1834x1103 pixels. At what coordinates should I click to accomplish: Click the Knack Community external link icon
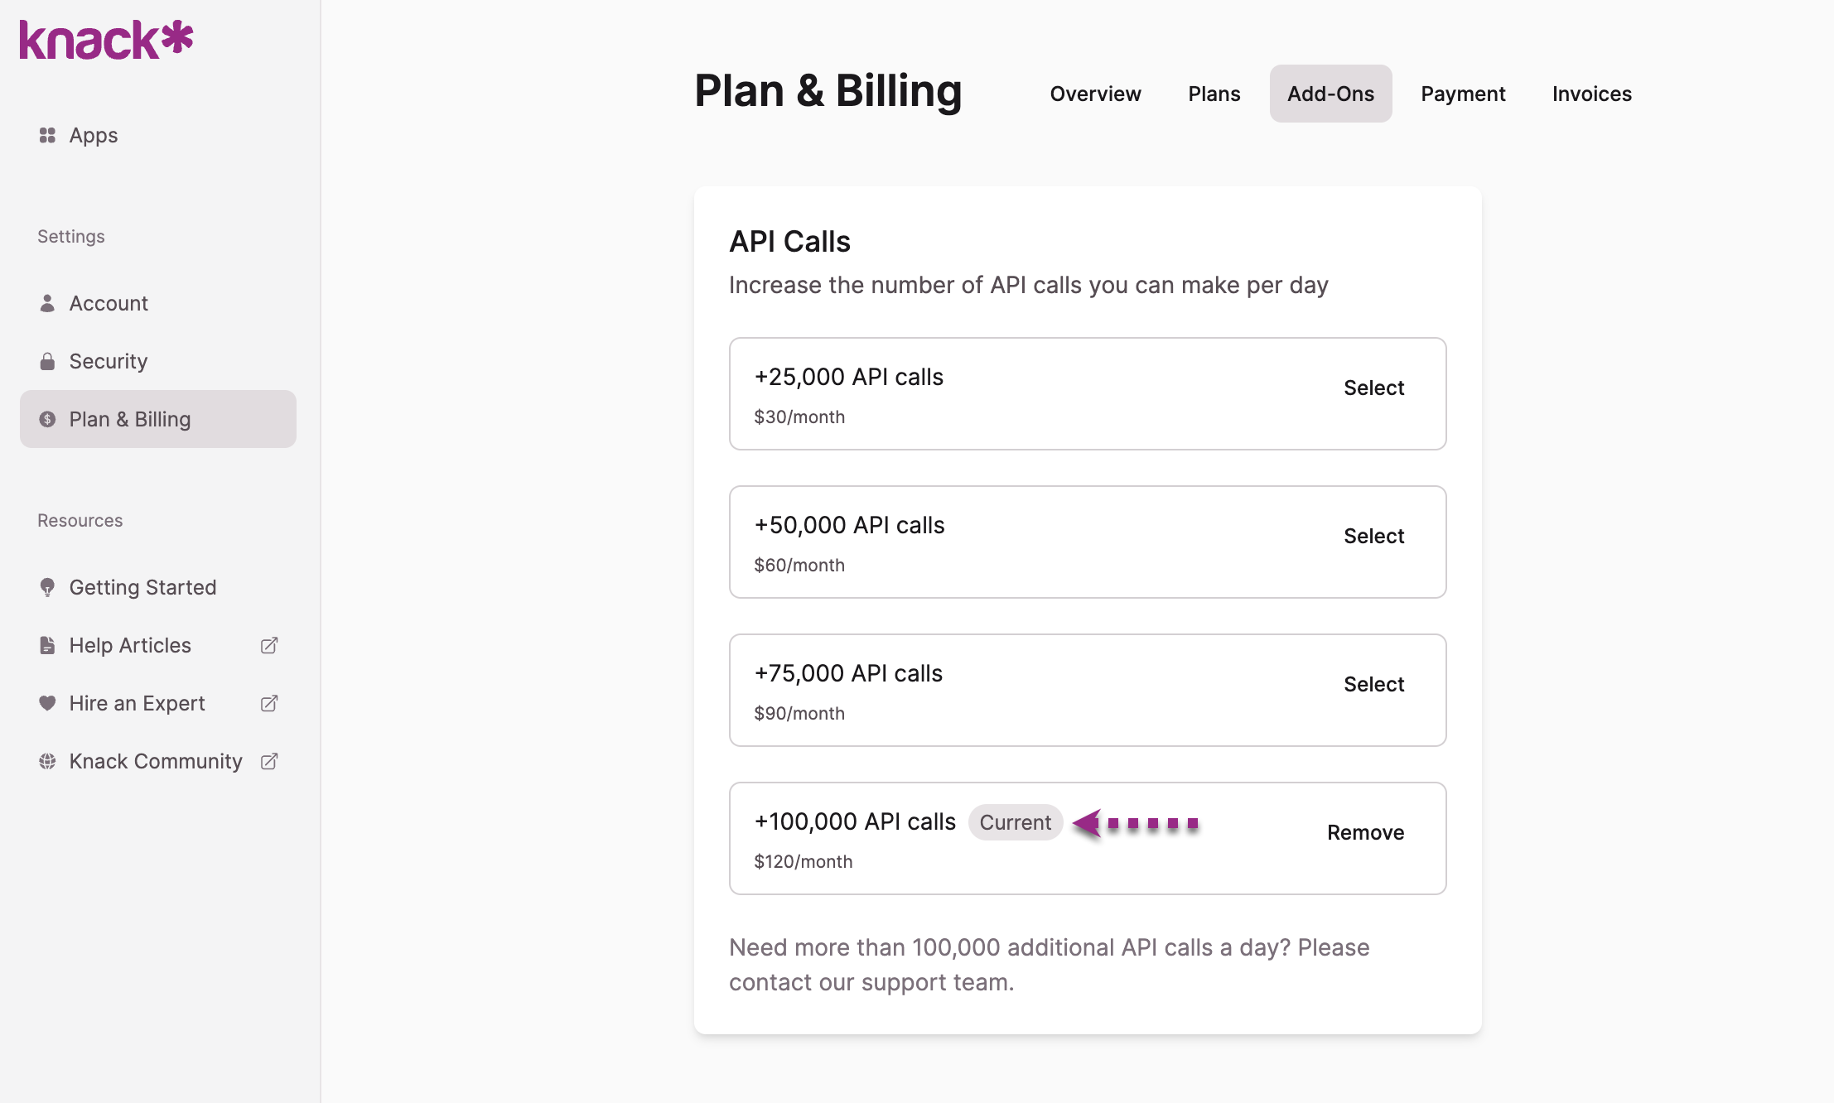[269, 761]
